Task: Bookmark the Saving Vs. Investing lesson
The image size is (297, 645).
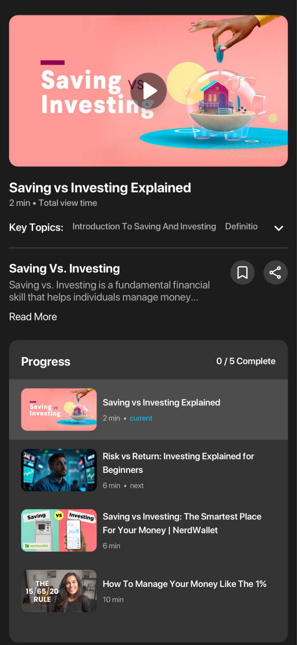Action: point(243,272)
